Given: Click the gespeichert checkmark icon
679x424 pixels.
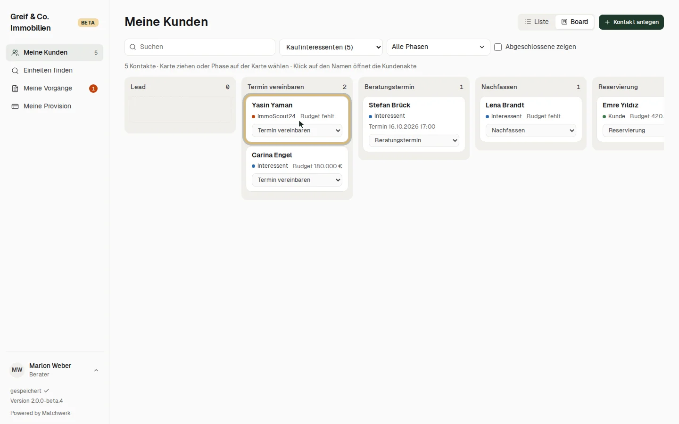Looking at the screenshot, I should [x=46, y=391].
